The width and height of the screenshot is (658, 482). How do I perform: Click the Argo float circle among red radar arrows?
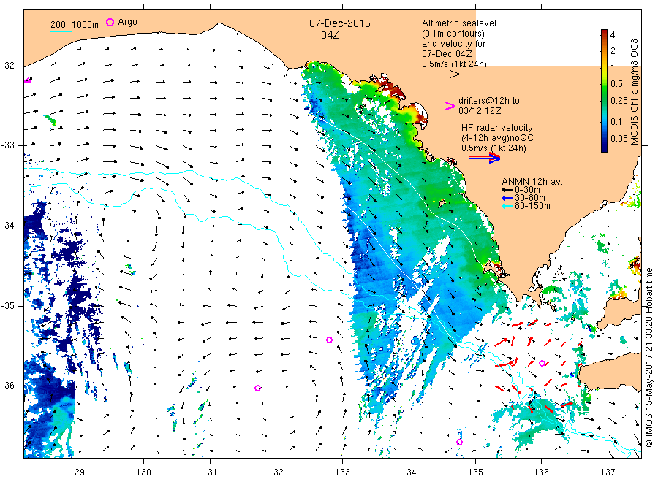[x=542, y=363]
